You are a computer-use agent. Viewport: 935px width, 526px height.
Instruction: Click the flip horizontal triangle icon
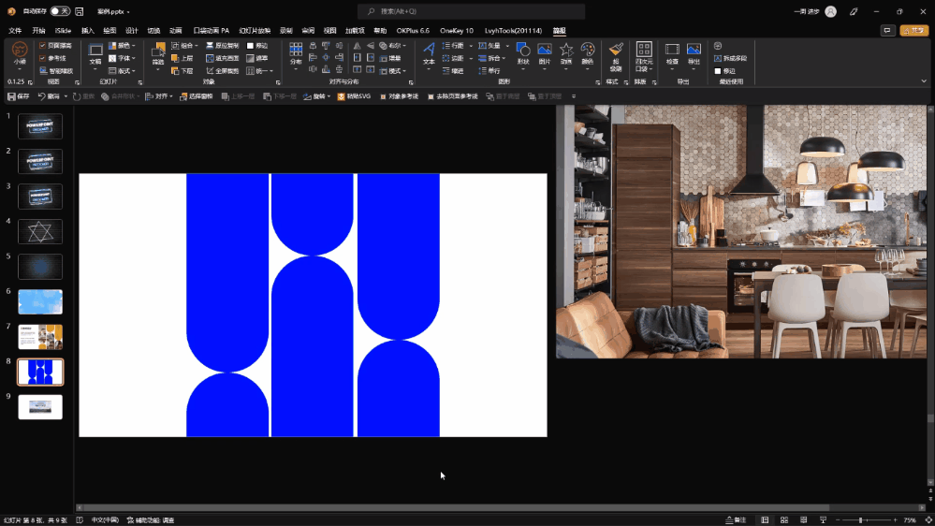pyautogui.click(x=357, y=45)
